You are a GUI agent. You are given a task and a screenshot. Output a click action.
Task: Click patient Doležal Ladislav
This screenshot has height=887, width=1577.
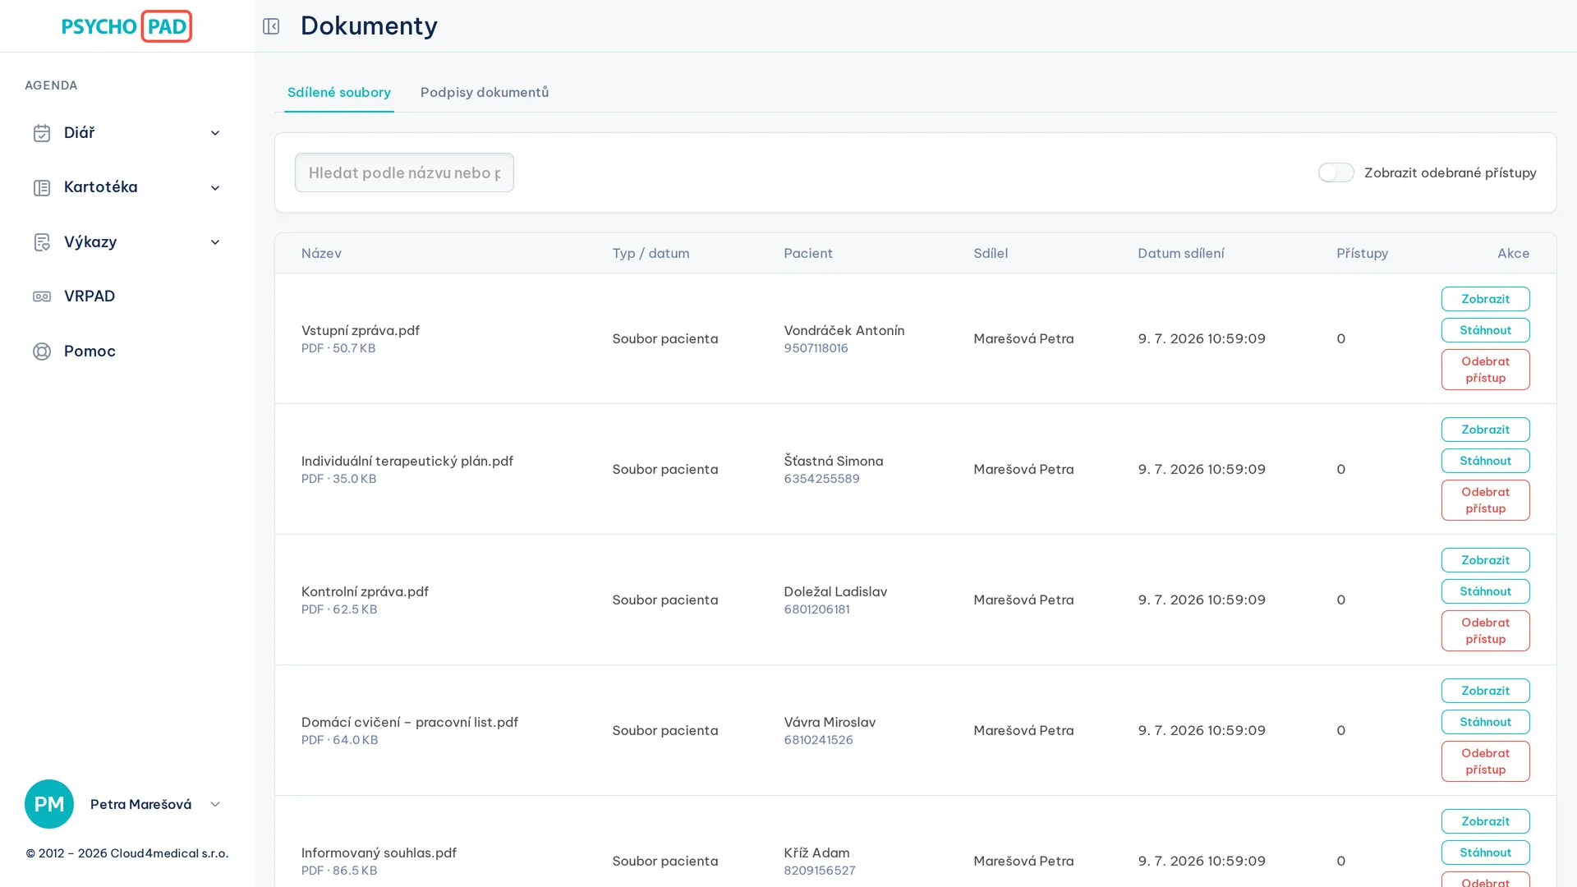[835, 591]
